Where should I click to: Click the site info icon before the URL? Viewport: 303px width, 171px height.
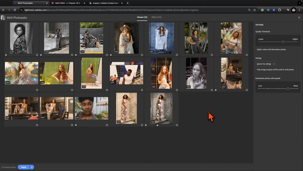click(21, 10)
